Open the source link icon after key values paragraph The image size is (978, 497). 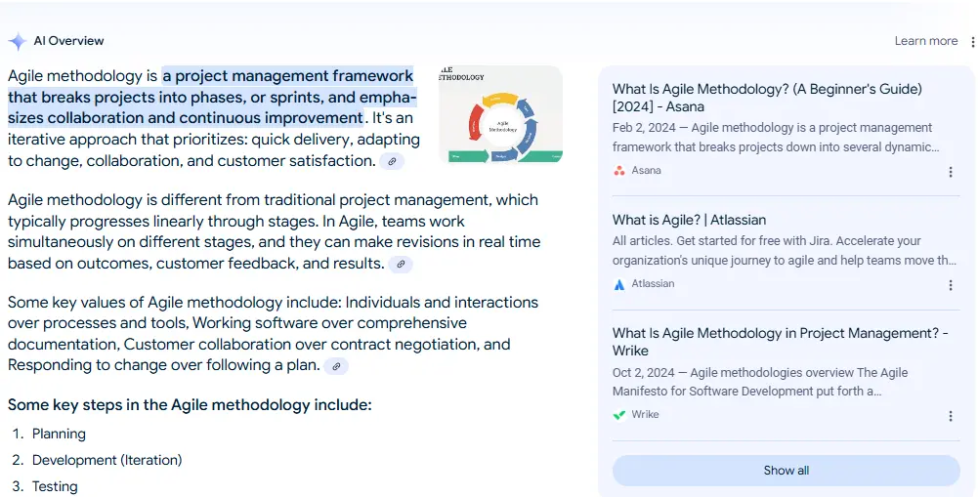coord(335,366)
